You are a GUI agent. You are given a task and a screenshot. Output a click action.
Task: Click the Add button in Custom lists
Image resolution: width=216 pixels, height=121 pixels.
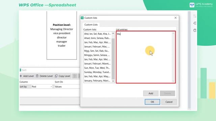(151, 93)
